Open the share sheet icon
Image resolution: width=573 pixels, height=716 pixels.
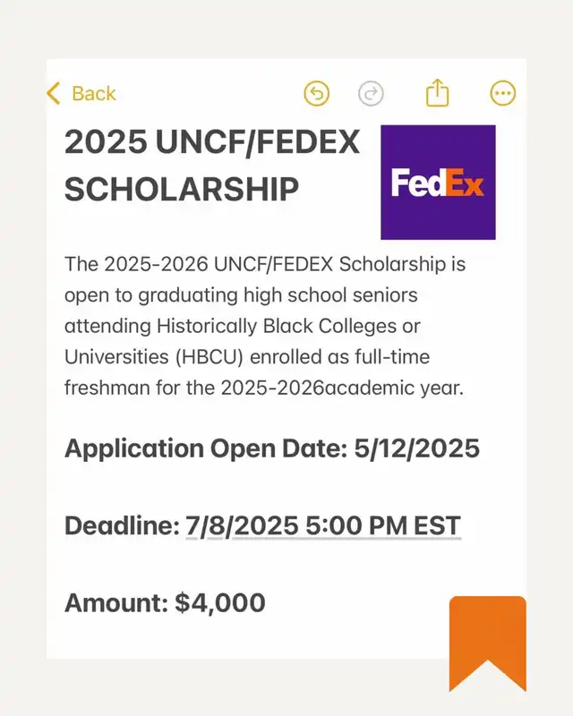coord(437,93)
